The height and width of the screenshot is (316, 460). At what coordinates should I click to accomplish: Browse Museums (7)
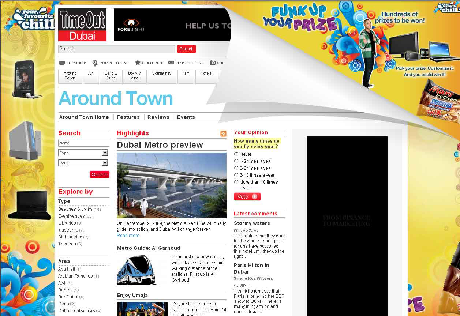click(71, 230)
